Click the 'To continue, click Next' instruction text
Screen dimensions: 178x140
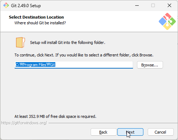84,55
